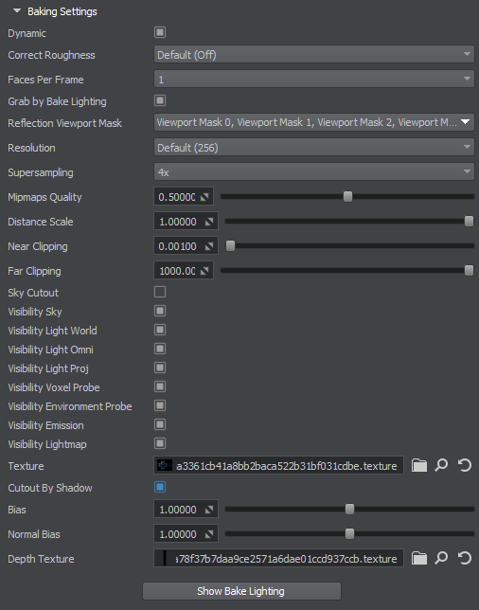
Task: Open the Supersampling 4x dropdown
Action: [313, 172]
